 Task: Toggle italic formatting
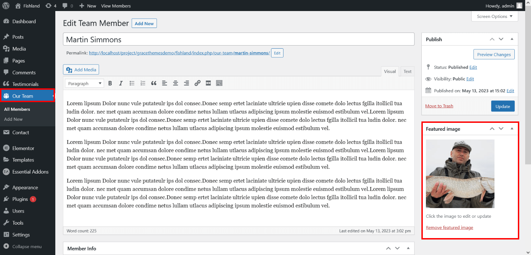(121, 83)
